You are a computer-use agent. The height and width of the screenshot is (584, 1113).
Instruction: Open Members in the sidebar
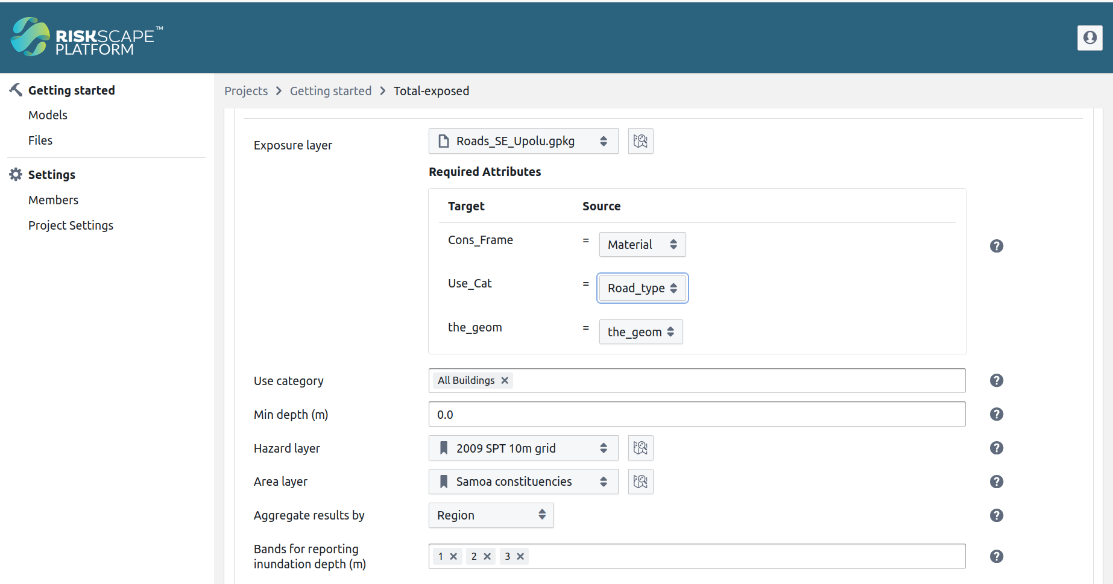coord(53,200)
